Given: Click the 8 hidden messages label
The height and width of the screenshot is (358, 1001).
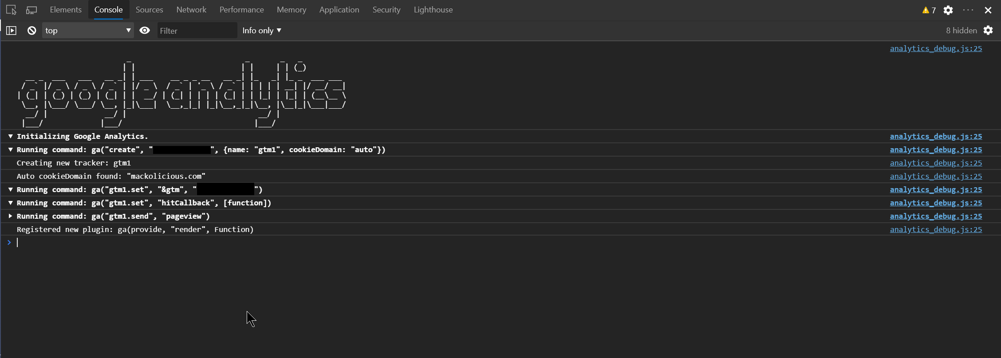Looking at the screenshot, I should pyautogui.click(x=962, y=30).
